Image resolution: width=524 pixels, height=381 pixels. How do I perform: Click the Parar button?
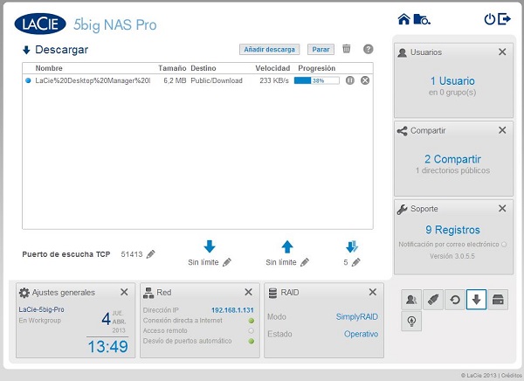(x=321, y=49)
